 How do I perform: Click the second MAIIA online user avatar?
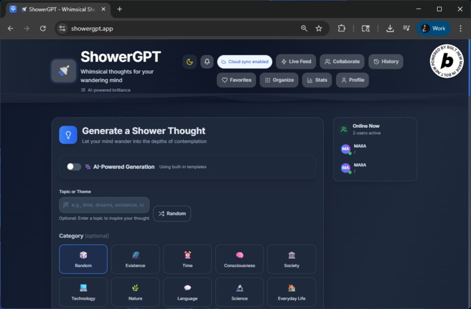(346, 168)
